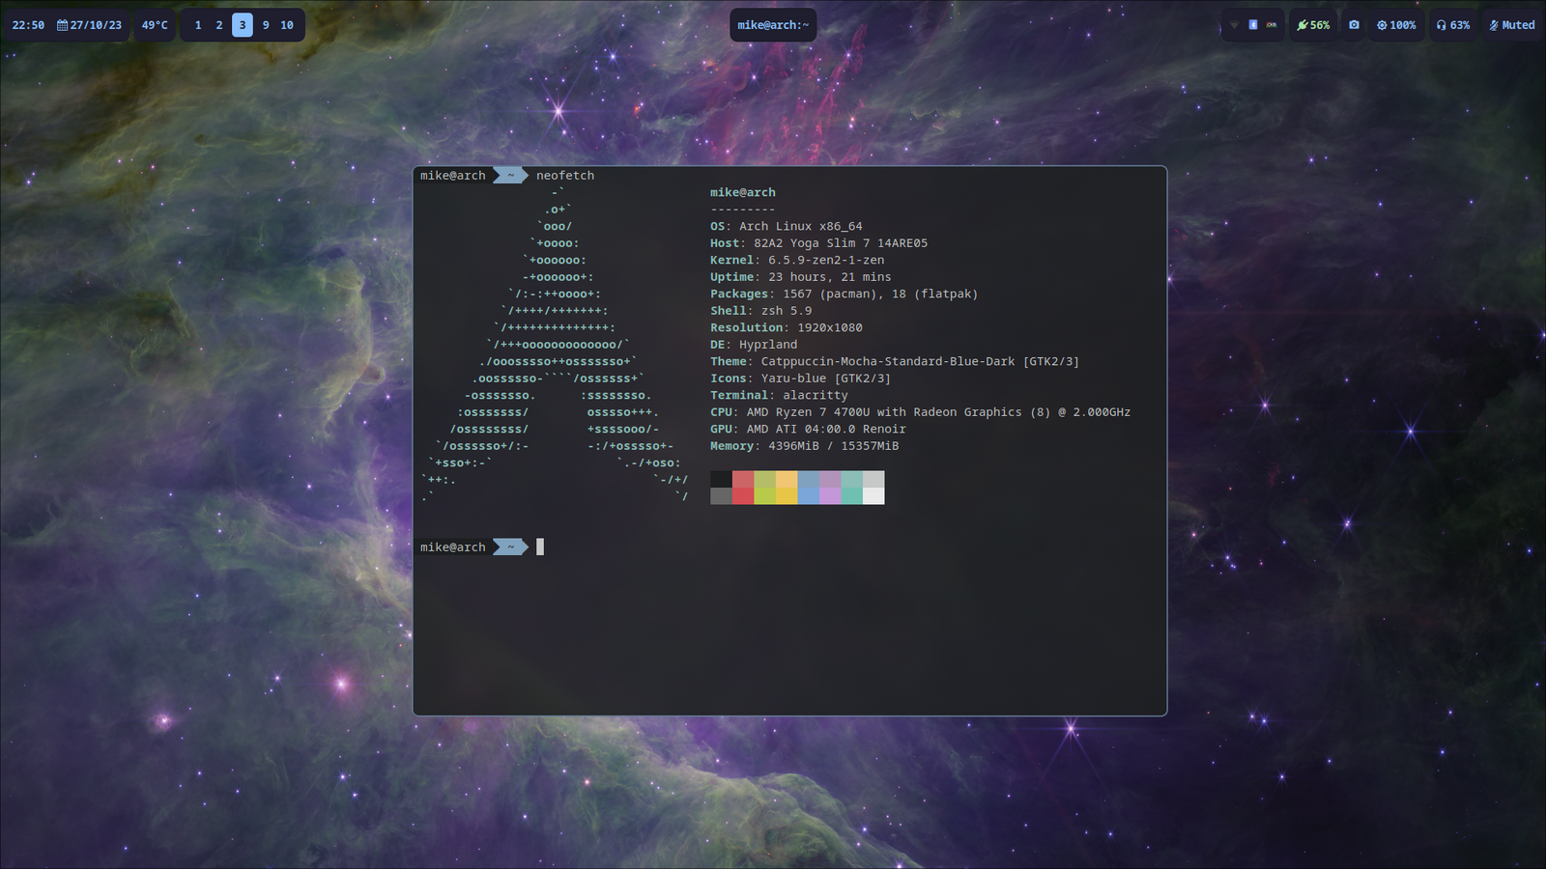Open headphone volume module showing 63%
The image size is (1546, 869).
click(x=1453, y=25)
